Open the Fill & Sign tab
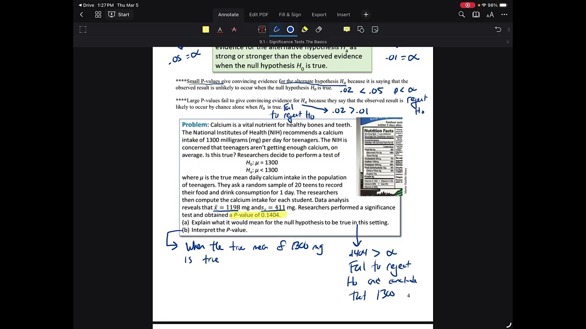 point(290,15)
